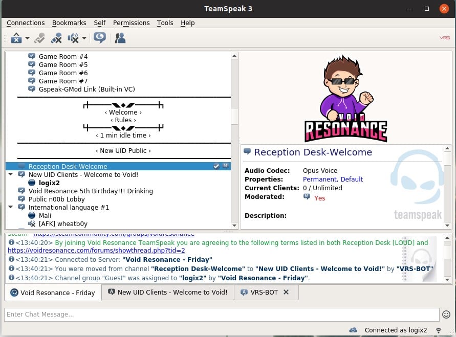Click the Toggle Away Status toolbar icon

[x=16, y=38]
